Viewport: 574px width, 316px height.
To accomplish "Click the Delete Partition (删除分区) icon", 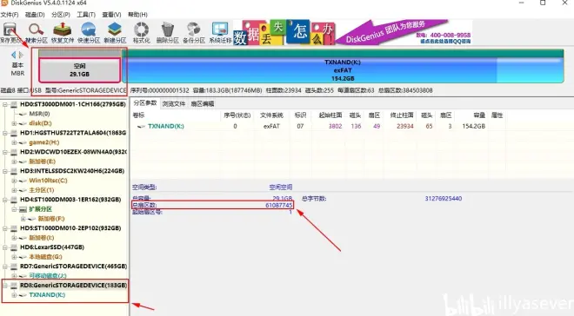I will click(168, 33).
